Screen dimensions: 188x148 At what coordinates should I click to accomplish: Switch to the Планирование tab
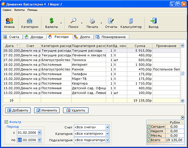tap(112, 37)
